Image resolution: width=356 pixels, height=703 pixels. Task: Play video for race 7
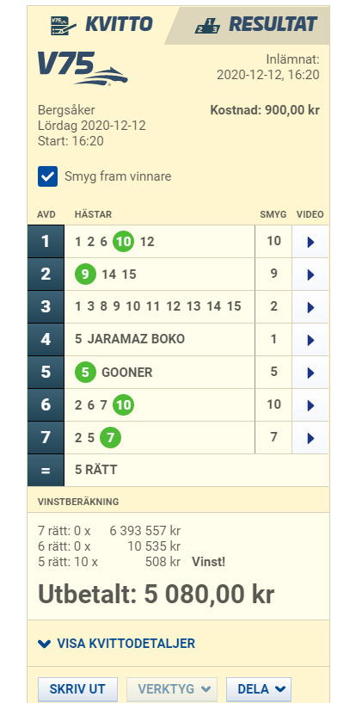(x=310, y=439)
